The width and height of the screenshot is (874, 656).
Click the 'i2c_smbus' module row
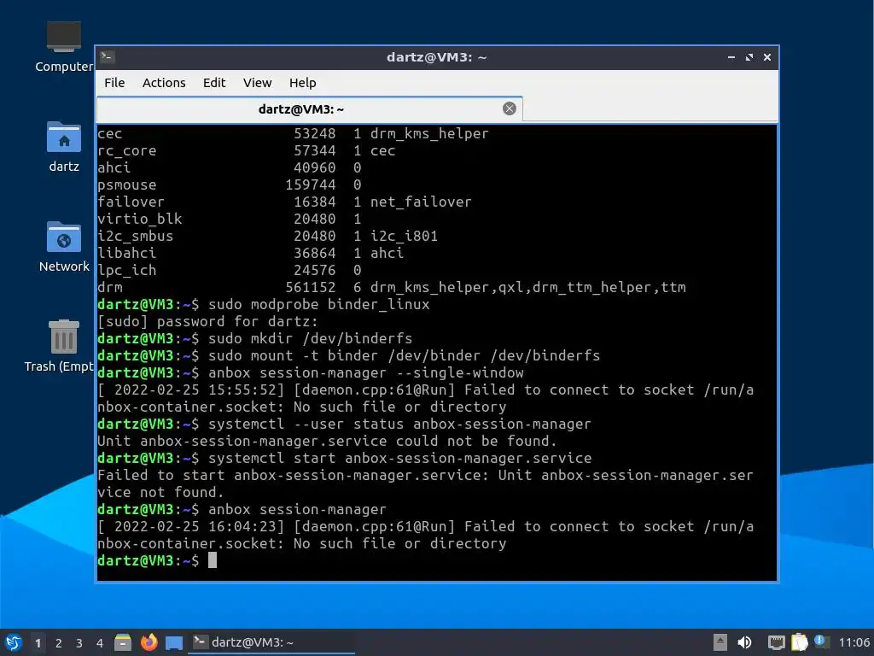pyautogui.click(x=267, y=236)
